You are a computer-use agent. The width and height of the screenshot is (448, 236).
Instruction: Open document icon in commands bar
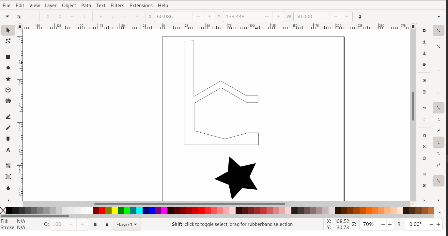tap(424, 42)
